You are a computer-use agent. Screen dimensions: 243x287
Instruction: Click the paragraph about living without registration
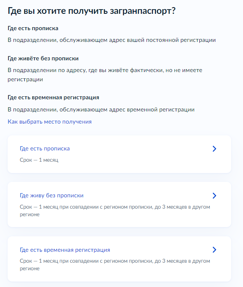(105, 75)
